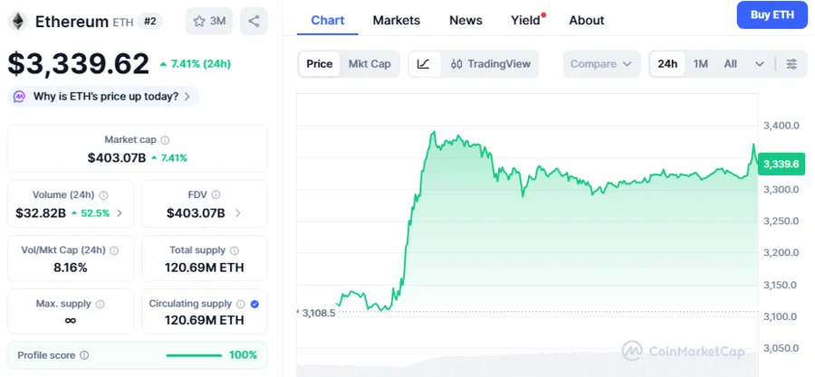The width and height of the screenshot is (815, 377).
Task: Expand Volume (24h) details chevron
Action: pos(120,213)
